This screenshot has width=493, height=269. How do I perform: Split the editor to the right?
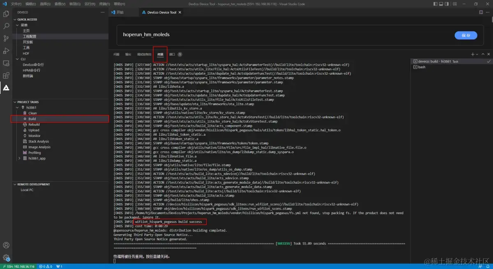481,12
